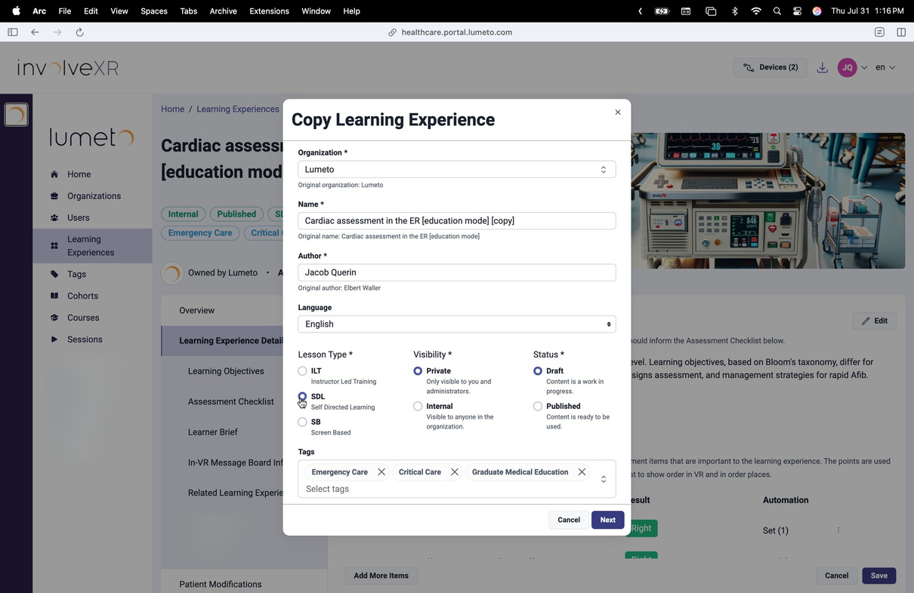Close the Copy Learning Experience dialog

[617, 112]
